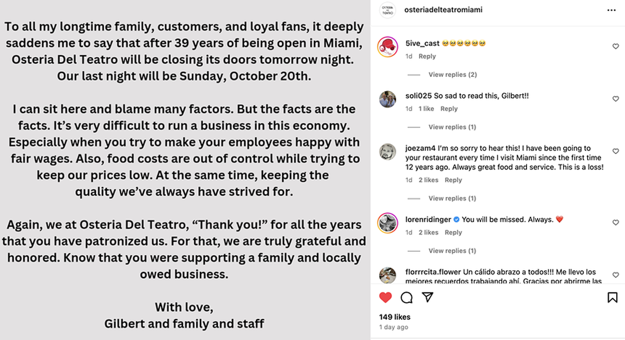The width and height of the screenshot is (625, 340).
Task: Like lorenridinger's comment
Action: pyautogui.click(x=616, y=223)
